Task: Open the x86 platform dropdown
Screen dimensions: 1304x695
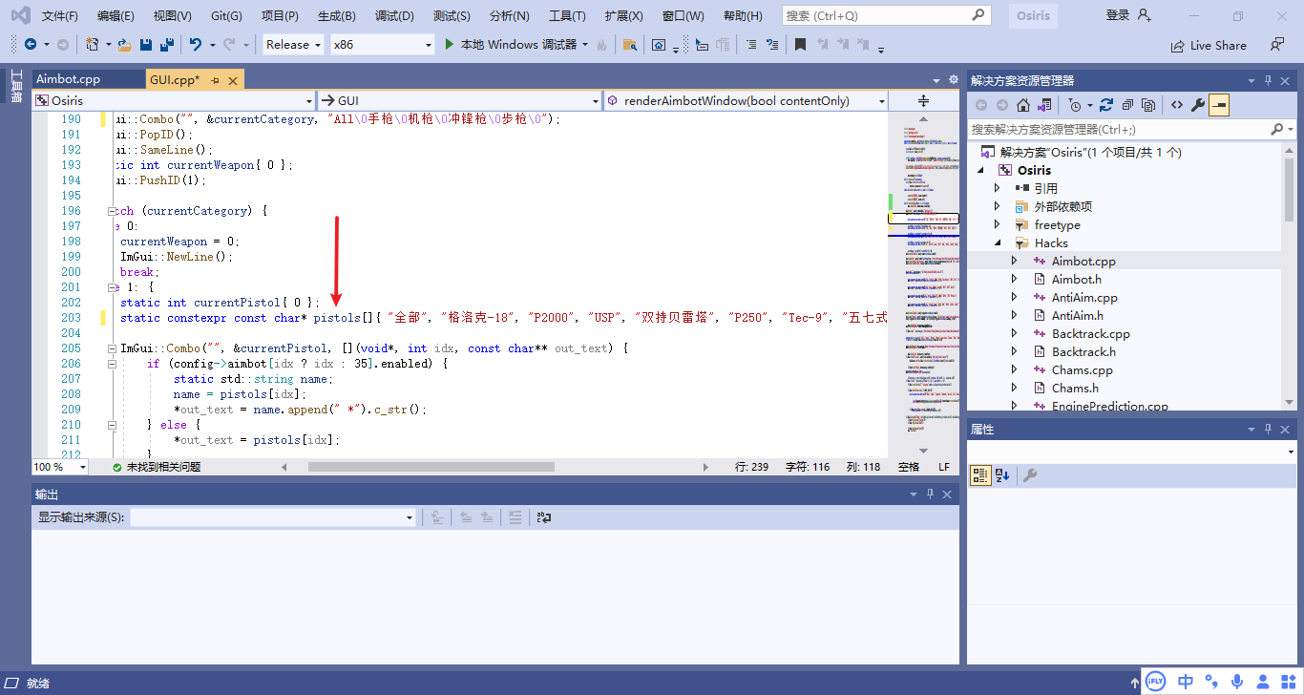Action: 383,44
